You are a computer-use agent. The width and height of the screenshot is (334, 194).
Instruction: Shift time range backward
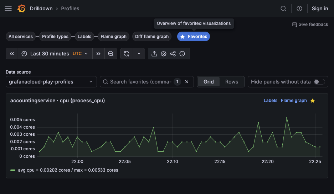(x=12, y=54)
